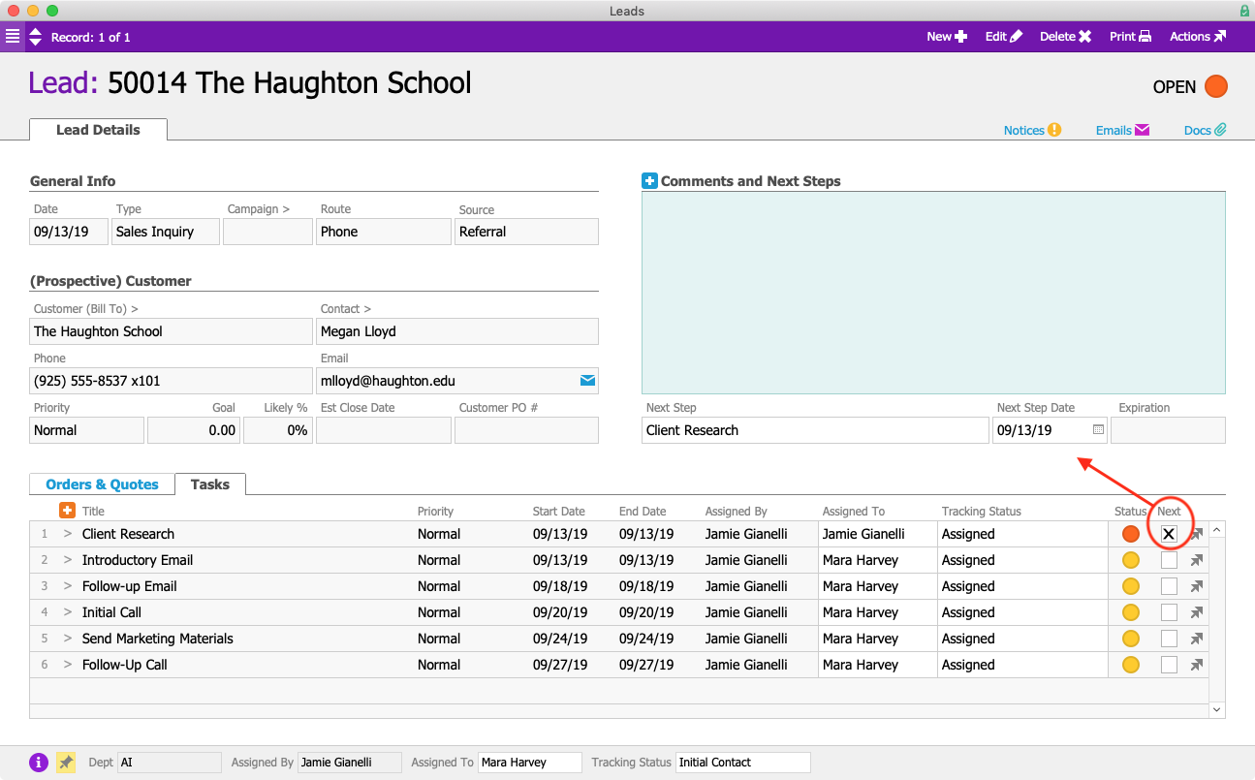The image size is (1255, 780).
Task: Click the yellow pin icon in the footer
Action: 66,763
